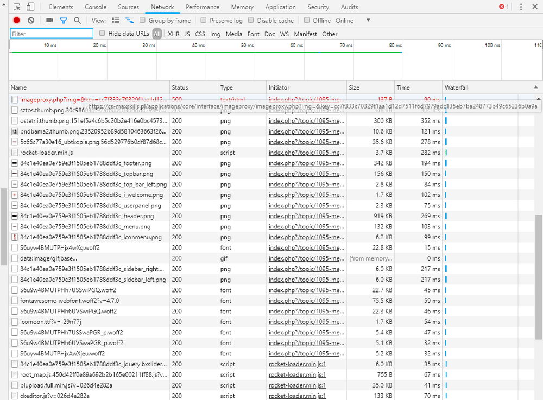
Task: Check the Hide data URLs option
Action: (x=102, y=33)
